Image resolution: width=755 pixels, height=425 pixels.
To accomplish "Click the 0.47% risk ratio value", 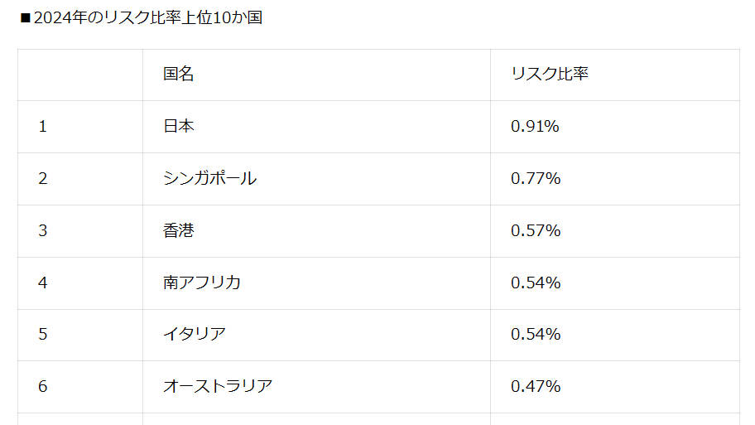I will (x=536, y=386).
